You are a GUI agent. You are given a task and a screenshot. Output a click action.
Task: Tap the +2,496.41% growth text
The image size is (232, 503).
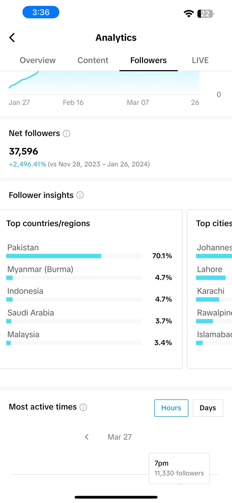click(28, 164)
